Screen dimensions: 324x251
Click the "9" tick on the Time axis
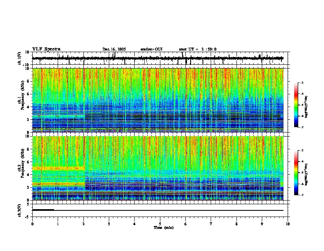point(262,224)
